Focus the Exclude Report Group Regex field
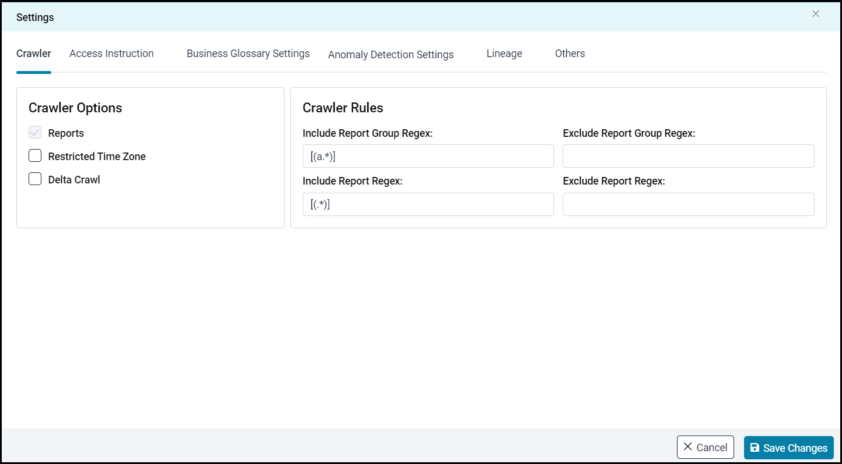This screenshot has height=464, width=842. 689,156
